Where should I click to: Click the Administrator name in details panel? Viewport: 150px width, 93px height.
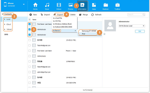tap(124, 22)
